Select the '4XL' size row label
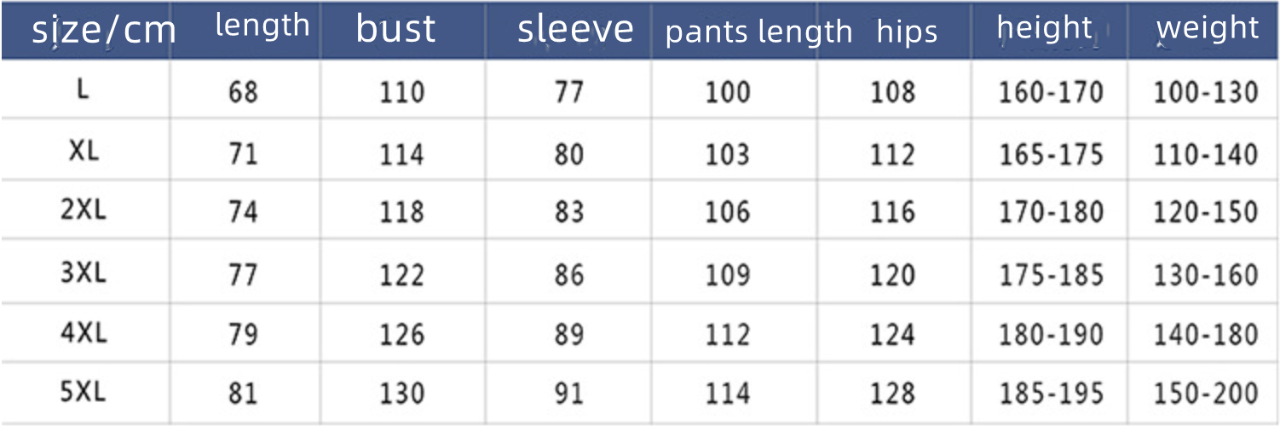This screenshot has height=426, width=1280. [84, 334]
